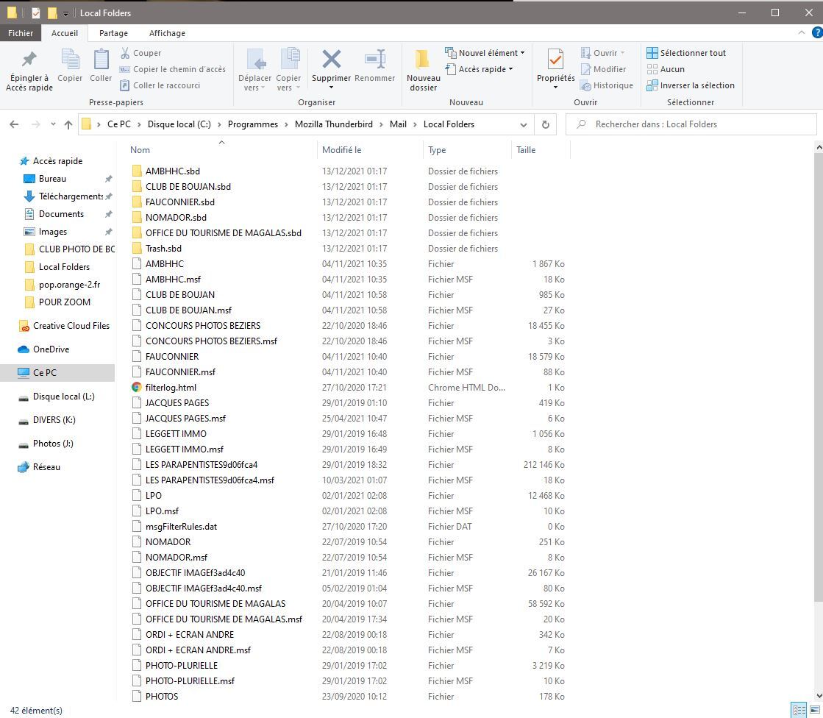
Task: Click the Copier icon in the Presse-papiers group
Action: tap(70, 59)
